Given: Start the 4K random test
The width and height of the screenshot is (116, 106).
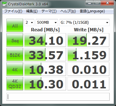Looking at the screenshot, I should tap(15, 69).
